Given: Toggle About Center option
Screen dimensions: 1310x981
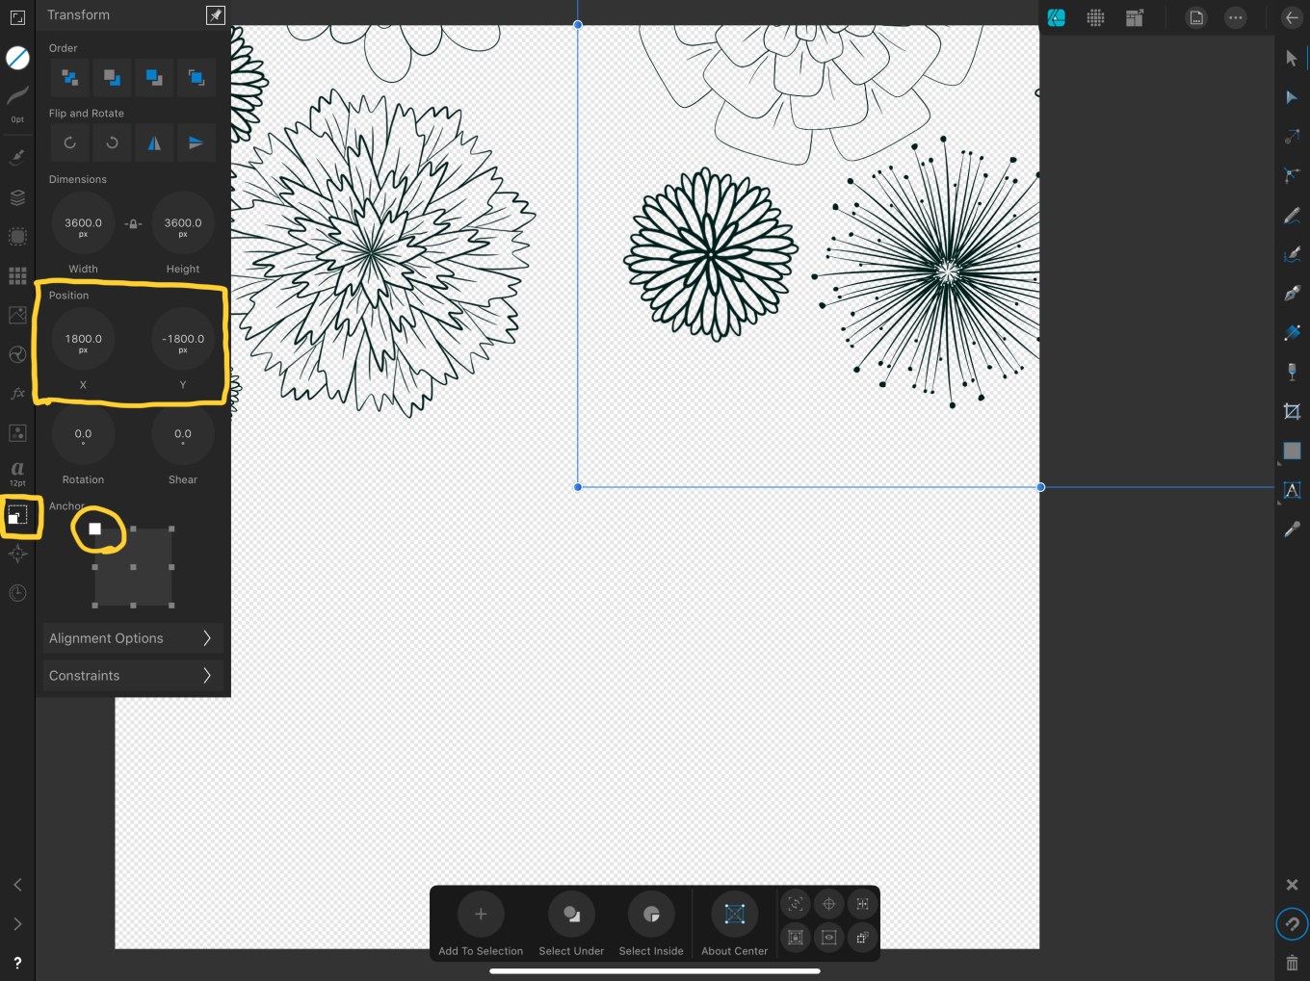Looking at the screenshot, I should click(734, 915).
